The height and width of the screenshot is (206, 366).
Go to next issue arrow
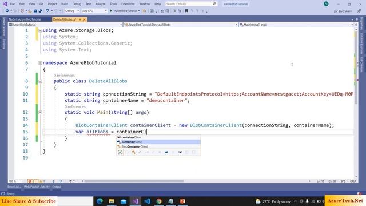[61, 181]
